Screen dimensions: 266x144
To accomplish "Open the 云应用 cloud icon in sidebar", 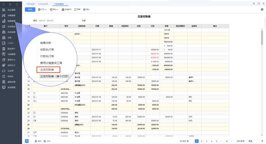I will pos(4,71).
